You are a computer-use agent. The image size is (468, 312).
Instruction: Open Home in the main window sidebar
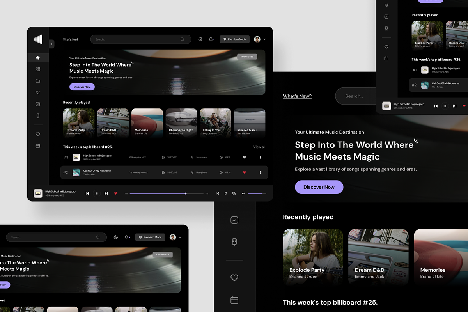pos(38,58)
